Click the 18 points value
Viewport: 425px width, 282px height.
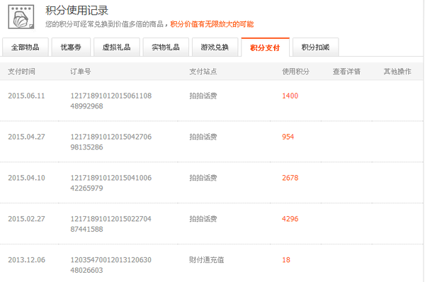[x=286, y=260]
